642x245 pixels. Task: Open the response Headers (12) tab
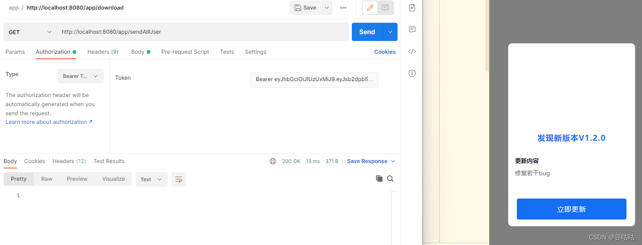69,161
